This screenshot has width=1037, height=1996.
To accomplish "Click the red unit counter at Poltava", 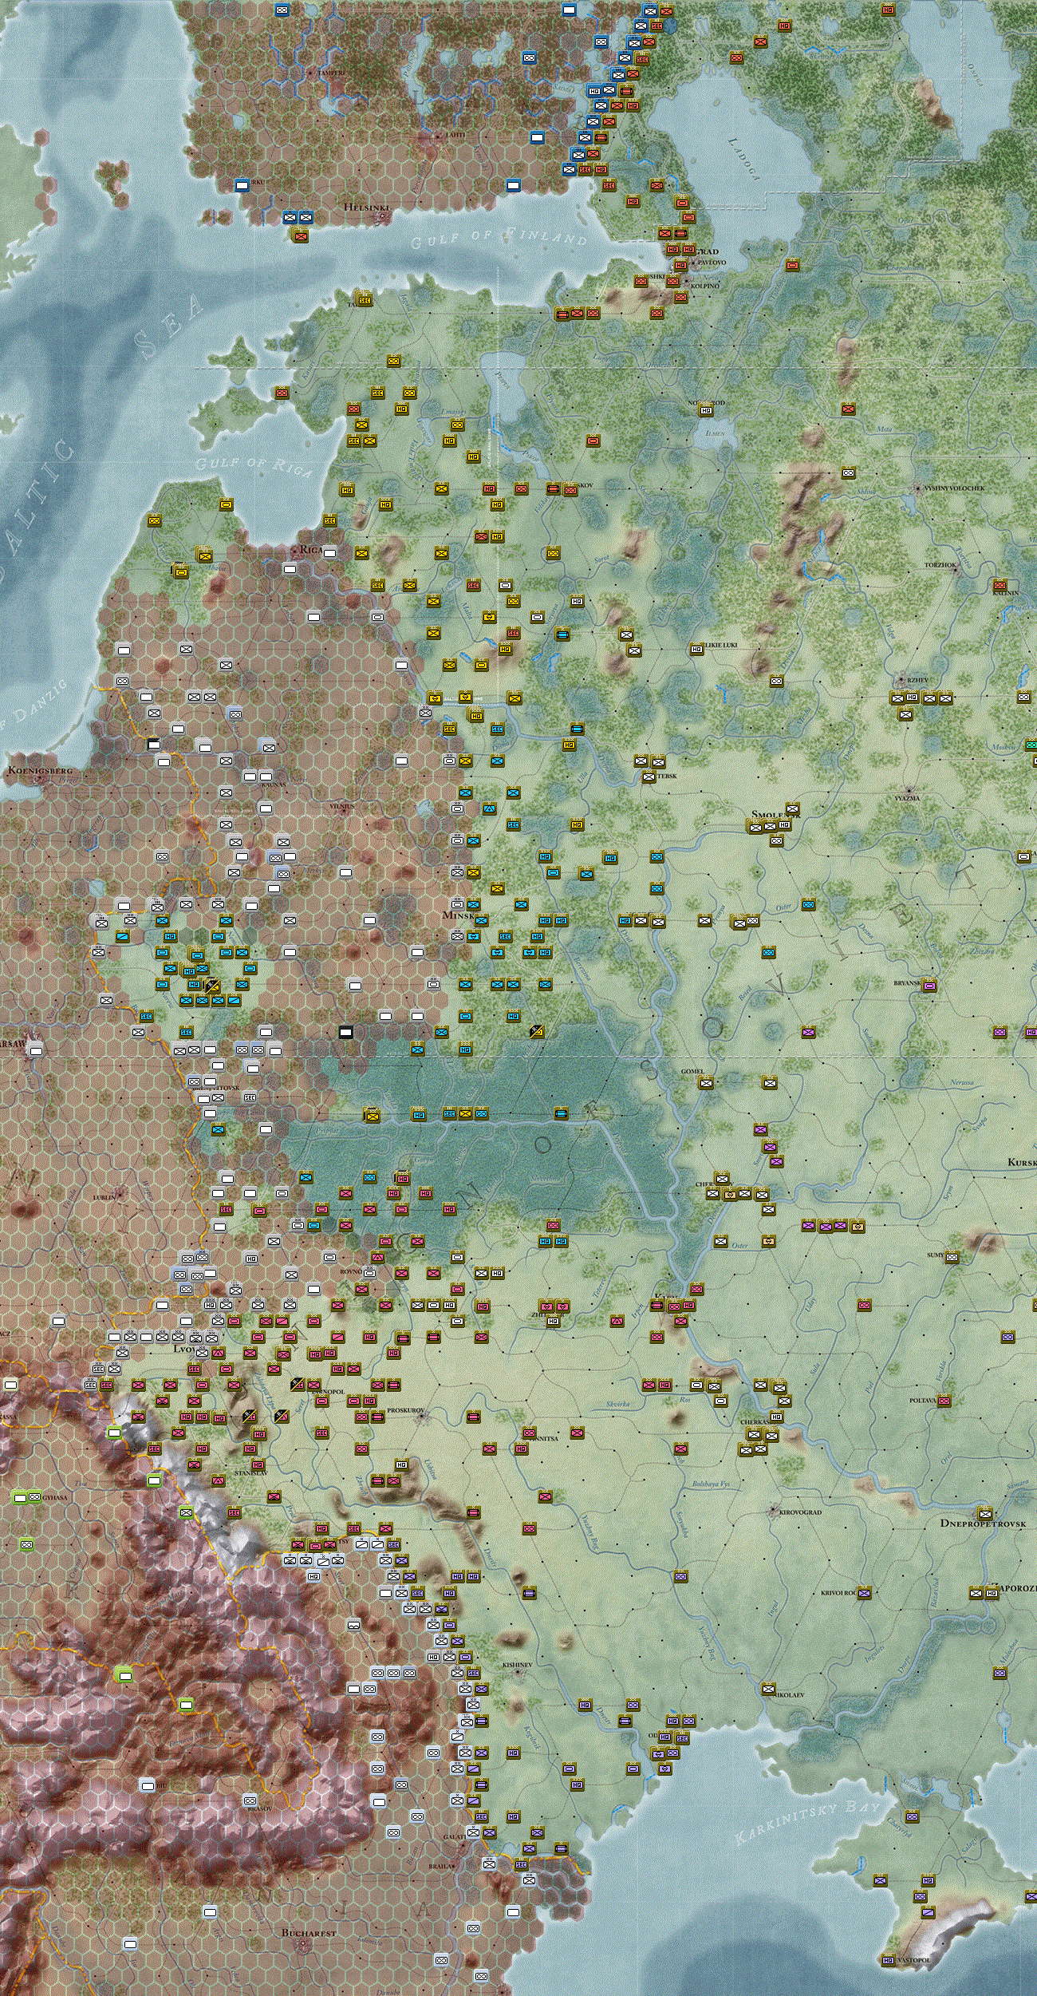I will pos(944,1401).
